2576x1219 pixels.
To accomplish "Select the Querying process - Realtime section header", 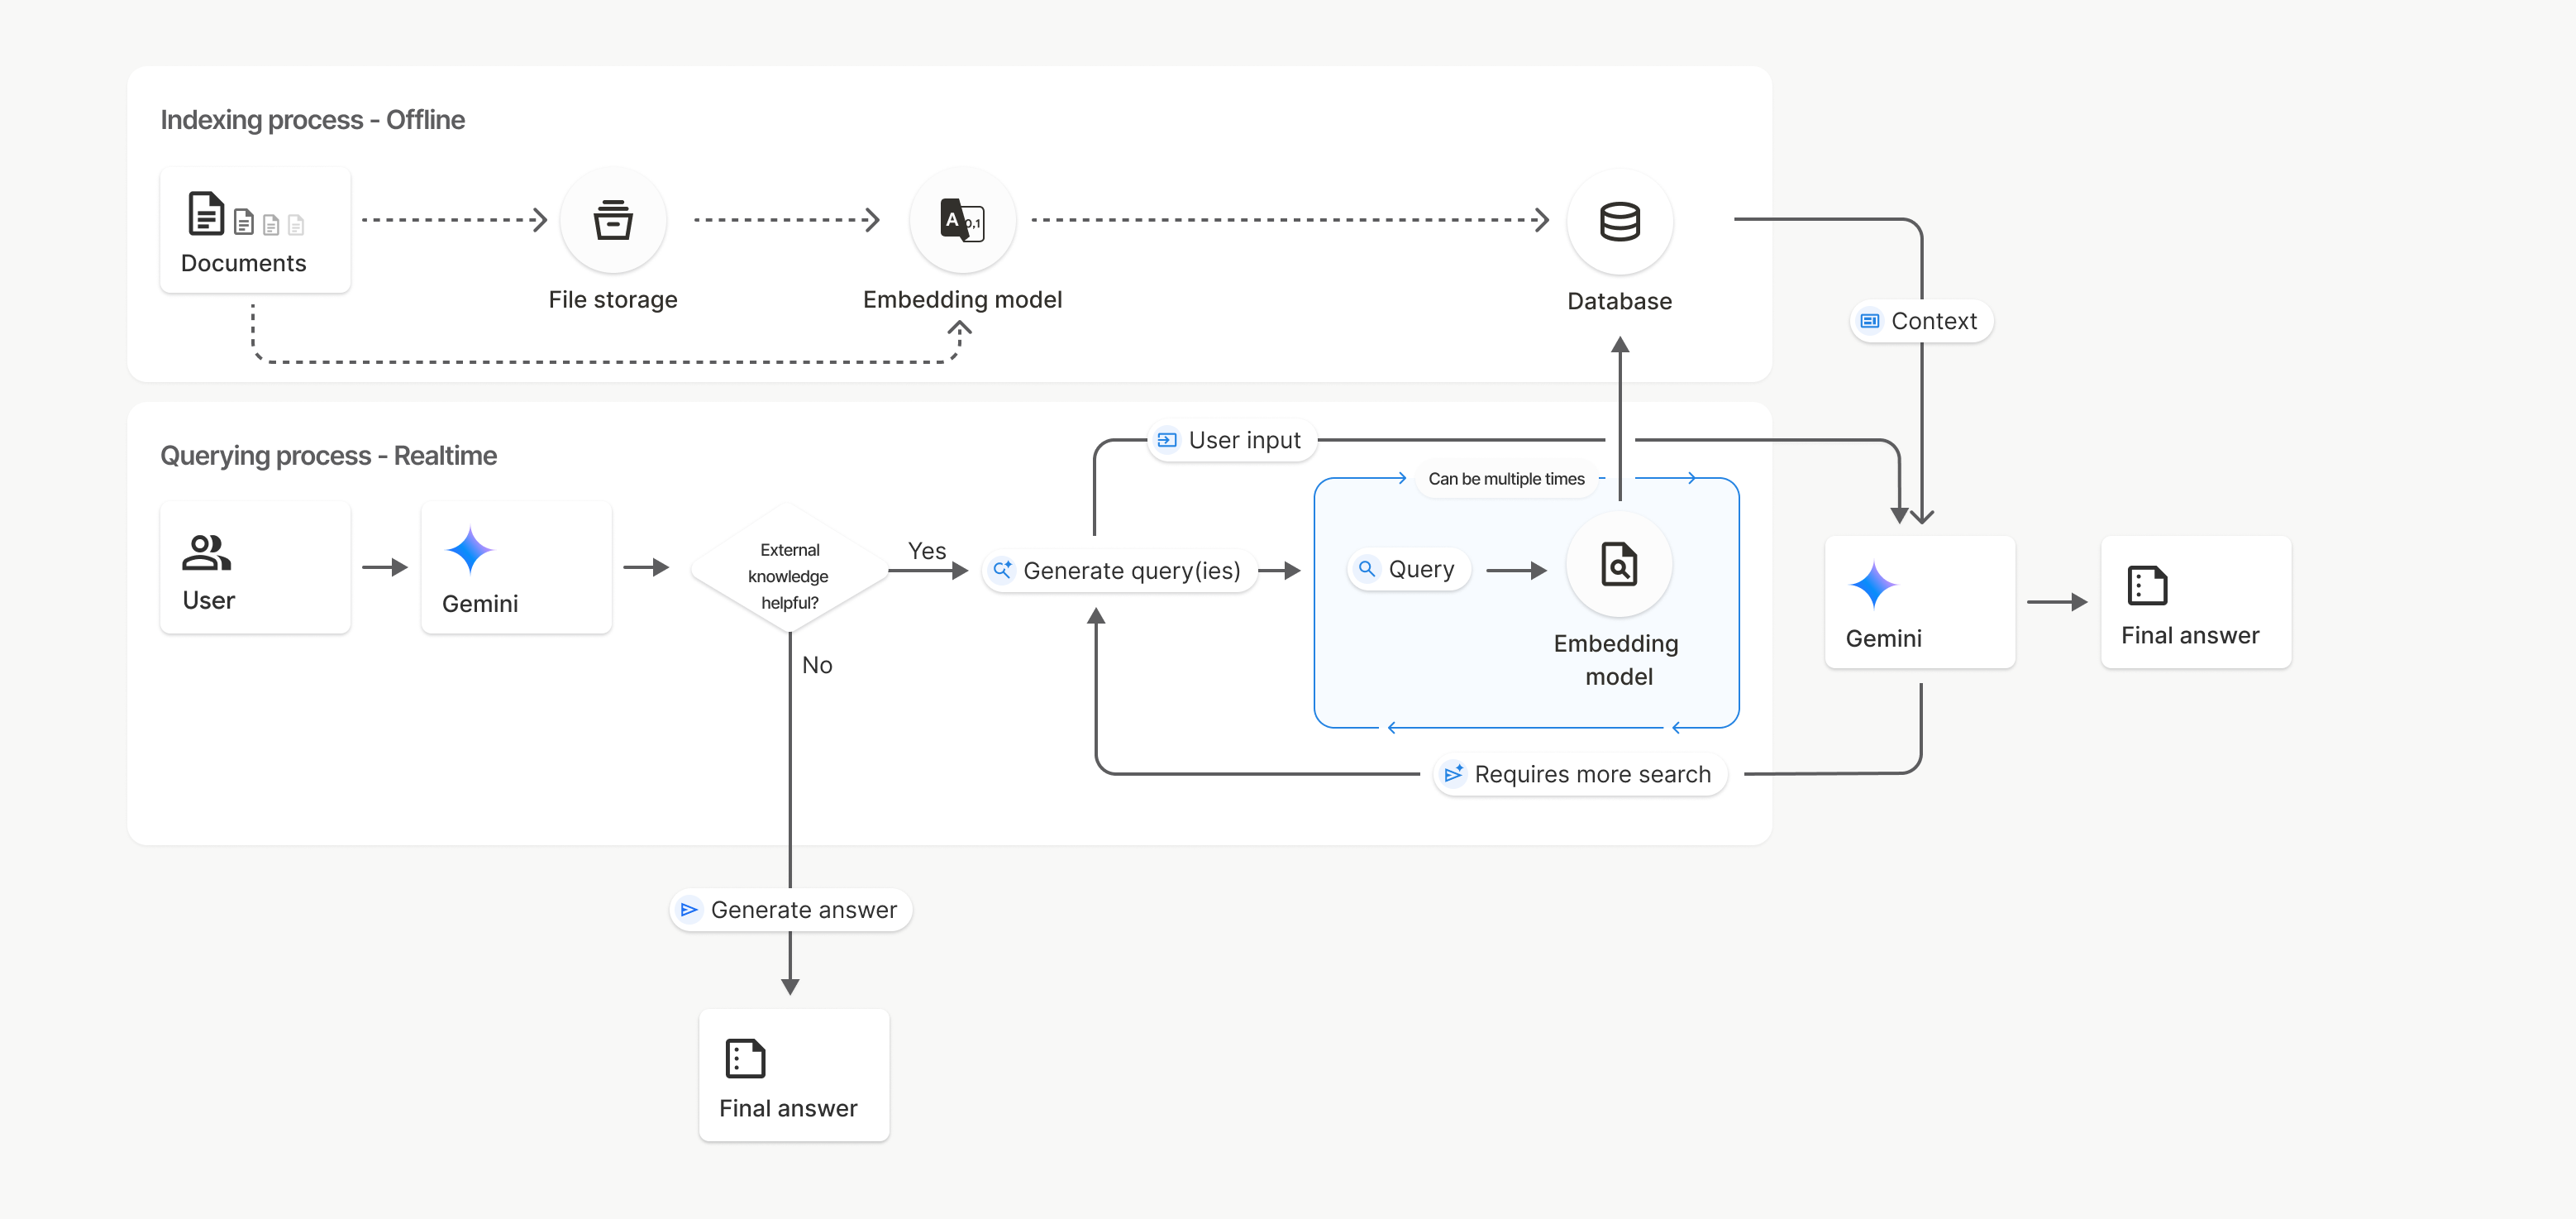I will [x=329, y=455].
